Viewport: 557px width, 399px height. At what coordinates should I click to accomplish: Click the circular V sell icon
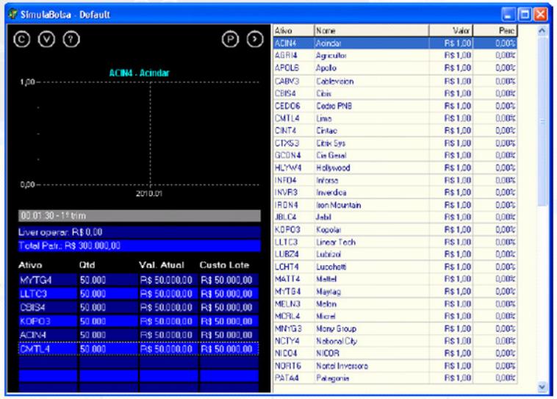click(x=46, y=39)
